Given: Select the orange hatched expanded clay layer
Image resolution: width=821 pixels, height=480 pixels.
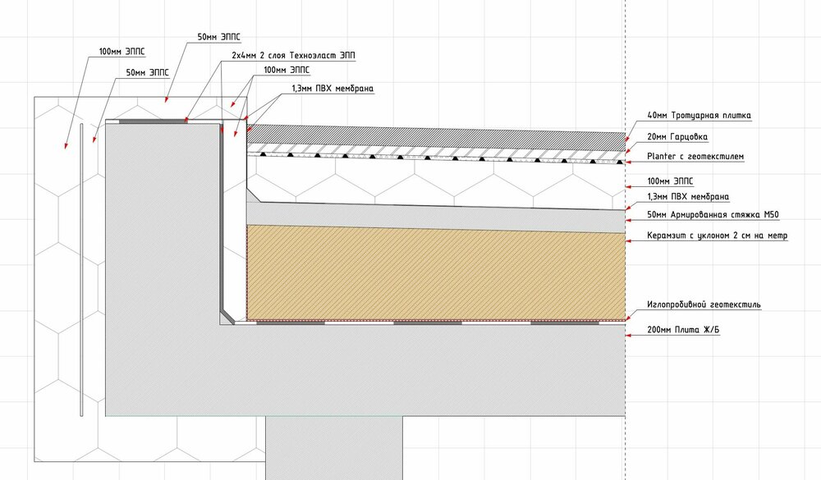Looking at the screenshot, I should [436, 273].
